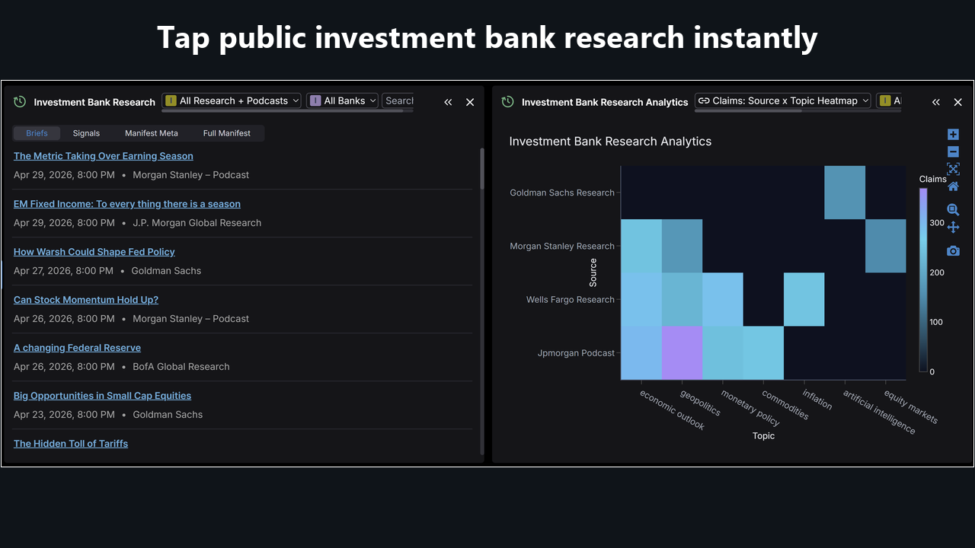The image size is (975, 548).
Task: Click the Wells Fargo Research axis label
Action: [571, 299]
